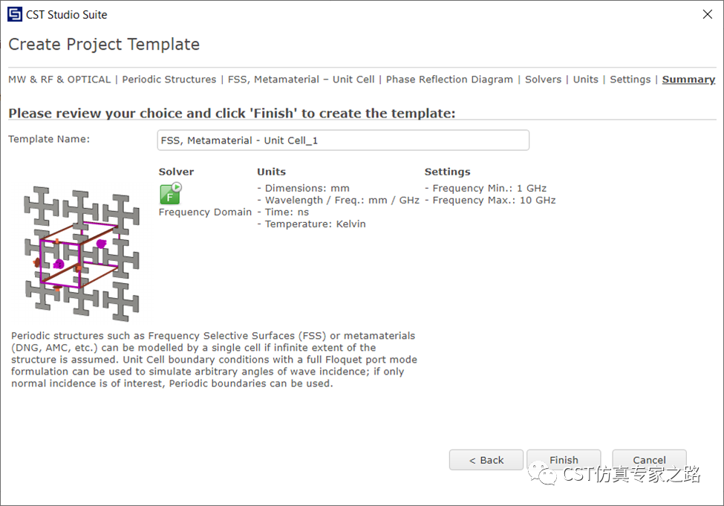The width and height of the screenshot is (724, 506).
Task: Click Finish to create the template
Action: coord(564,460)
